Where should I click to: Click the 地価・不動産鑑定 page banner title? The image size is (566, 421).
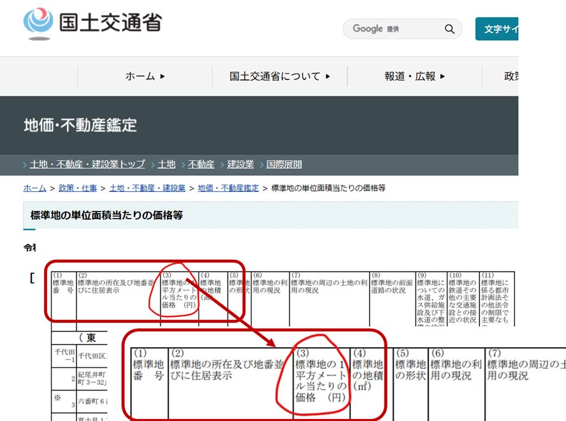coord(80,125)
